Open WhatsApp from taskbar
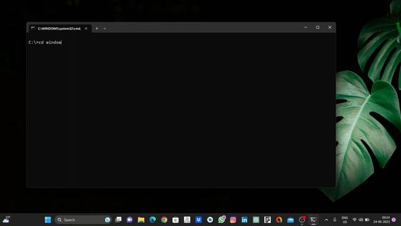 coord(221,220)
